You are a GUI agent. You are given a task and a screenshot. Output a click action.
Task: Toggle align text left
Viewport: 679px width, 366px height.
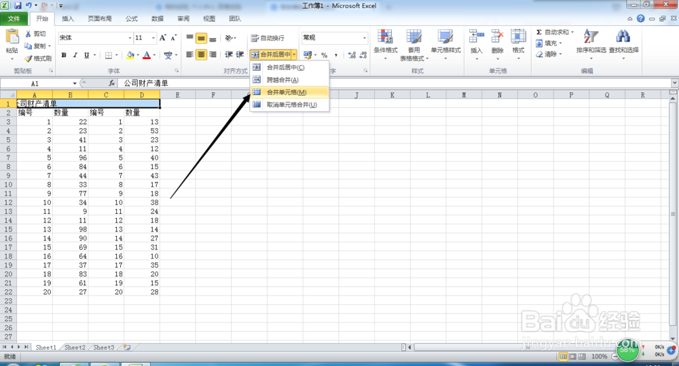(x=189, y=54)
